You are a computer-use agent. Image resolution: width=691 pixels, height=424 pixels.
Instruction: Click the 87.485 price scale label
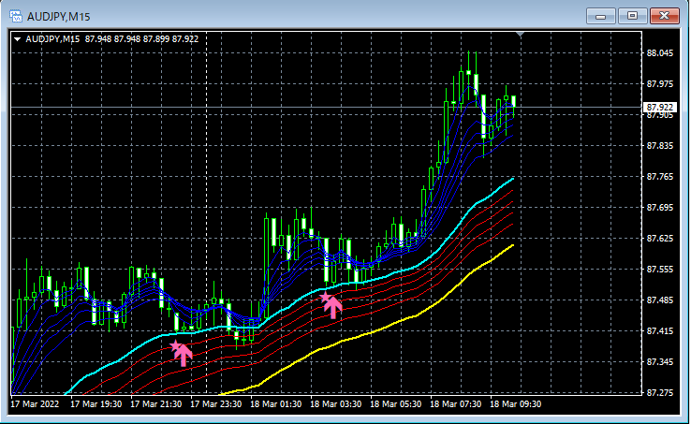point(660,300)
